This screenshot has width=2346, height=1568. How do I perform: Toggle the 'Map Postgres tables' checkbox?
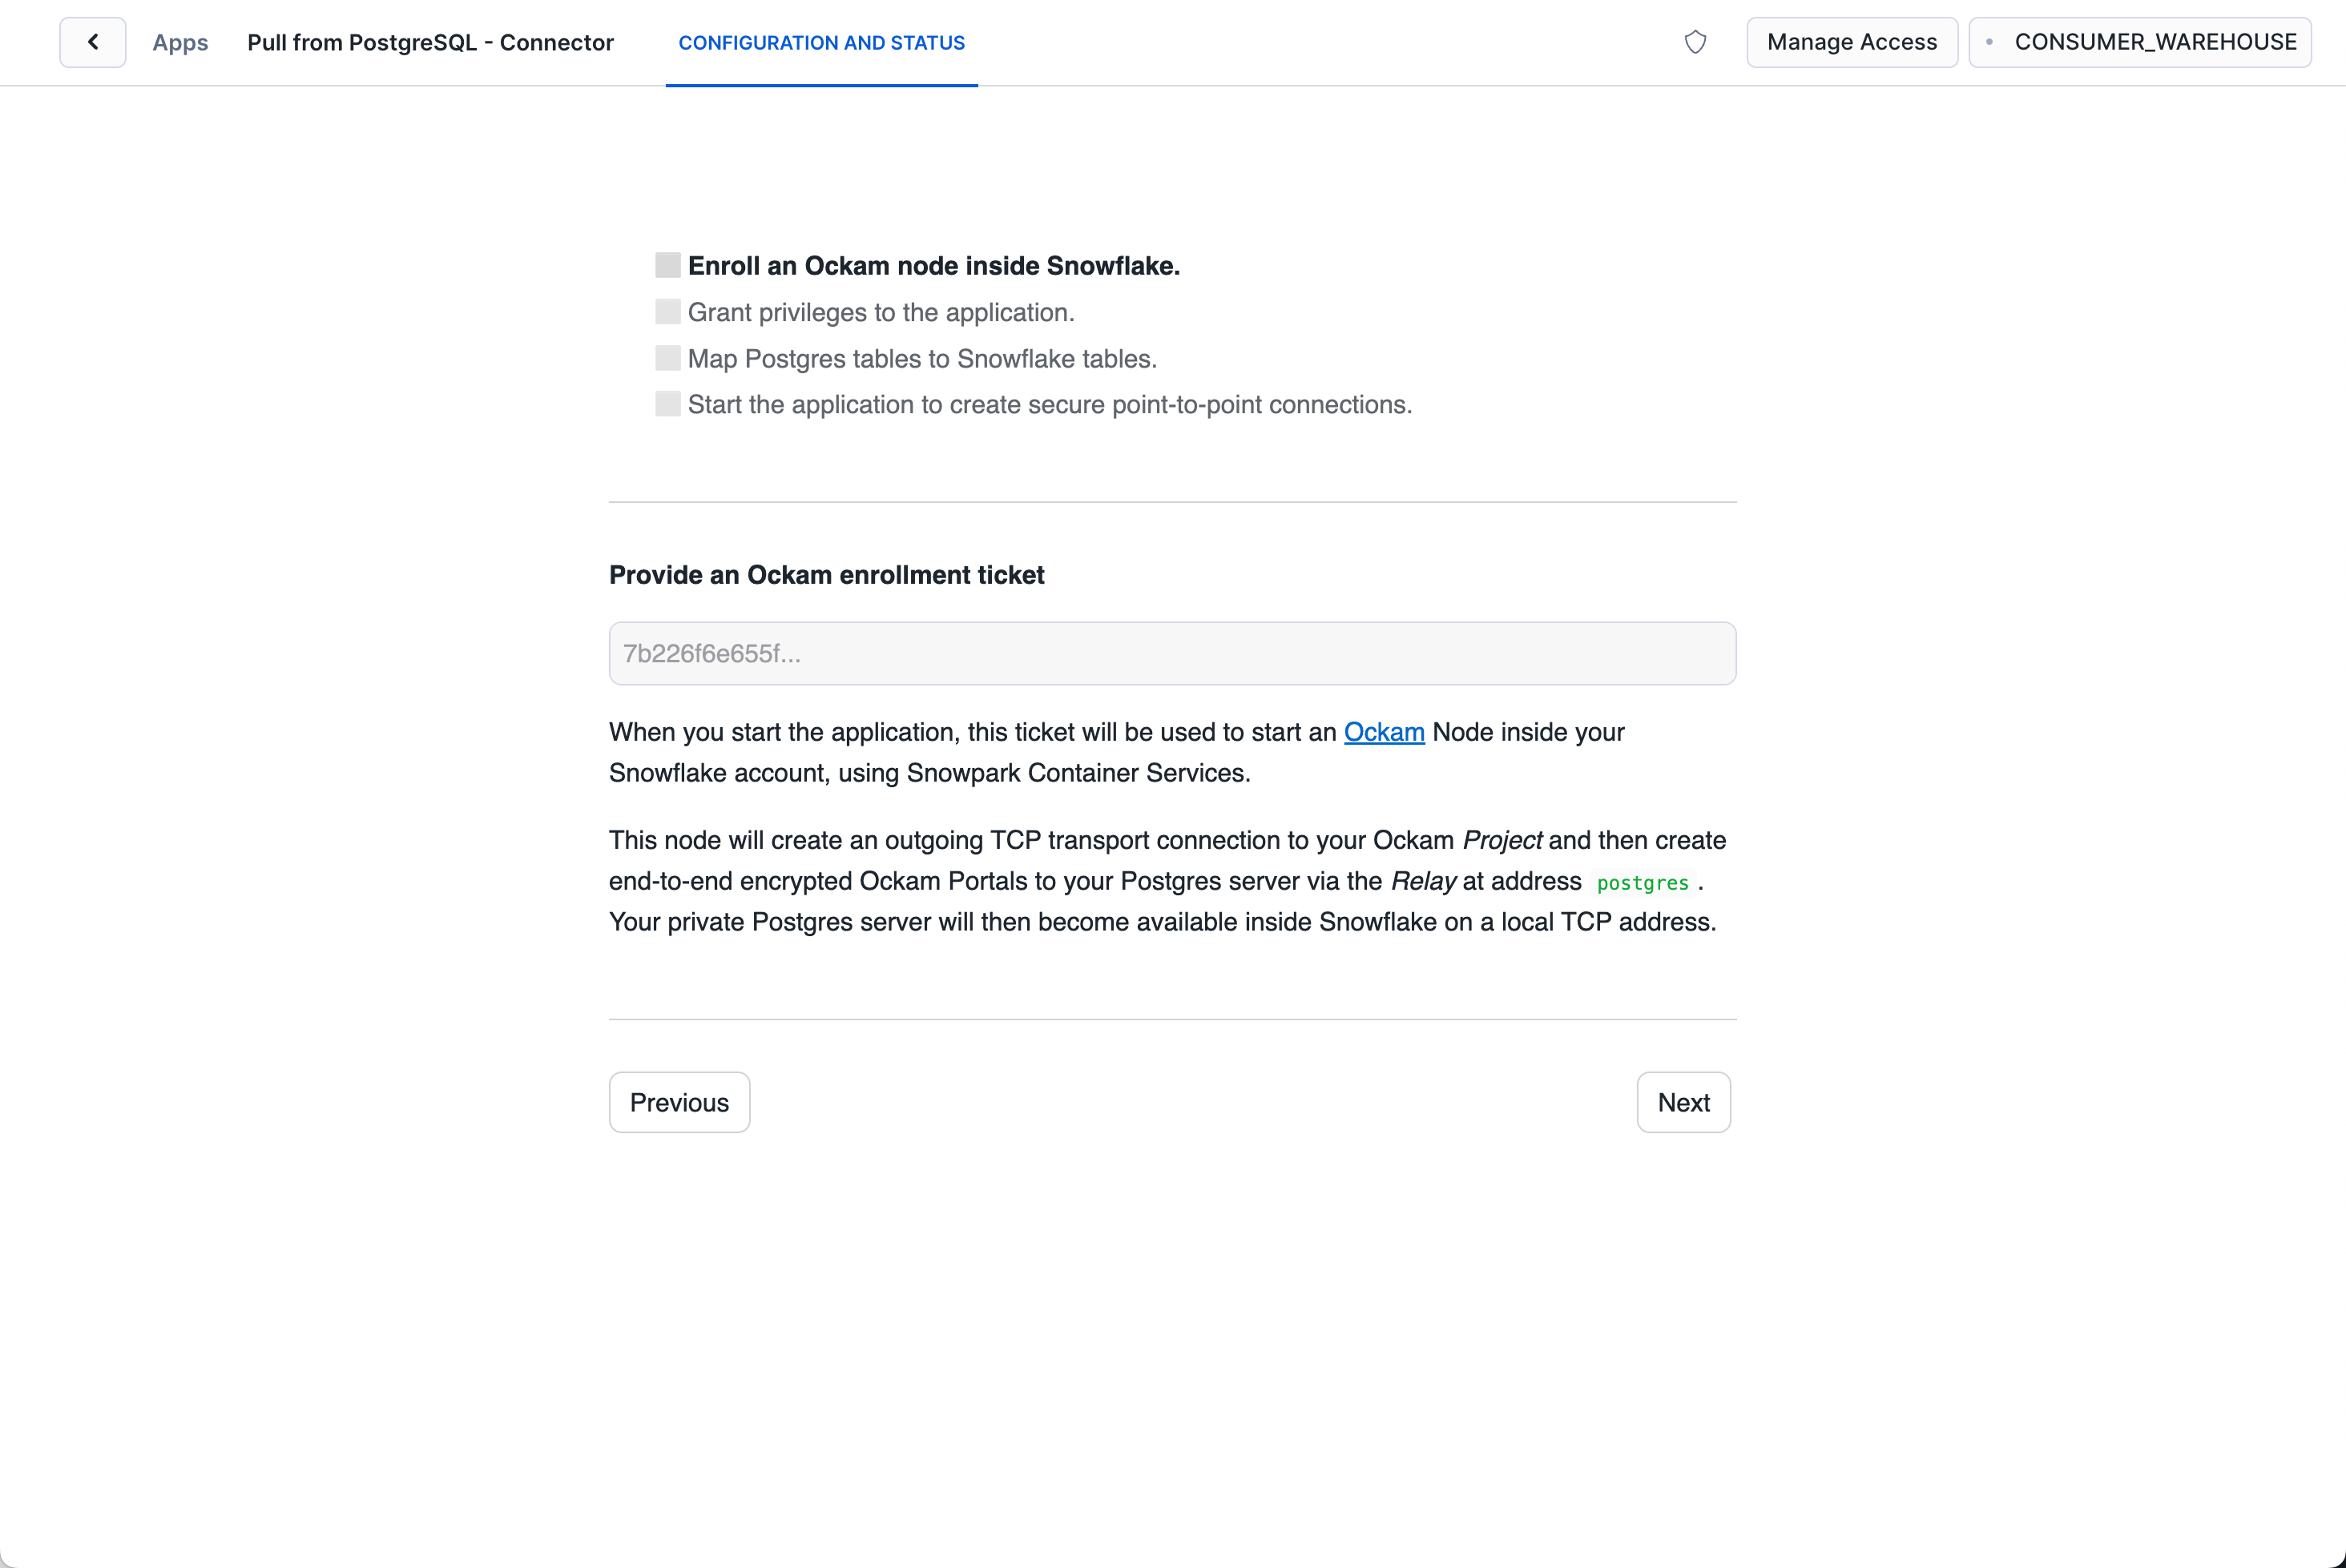coord(667,358)
